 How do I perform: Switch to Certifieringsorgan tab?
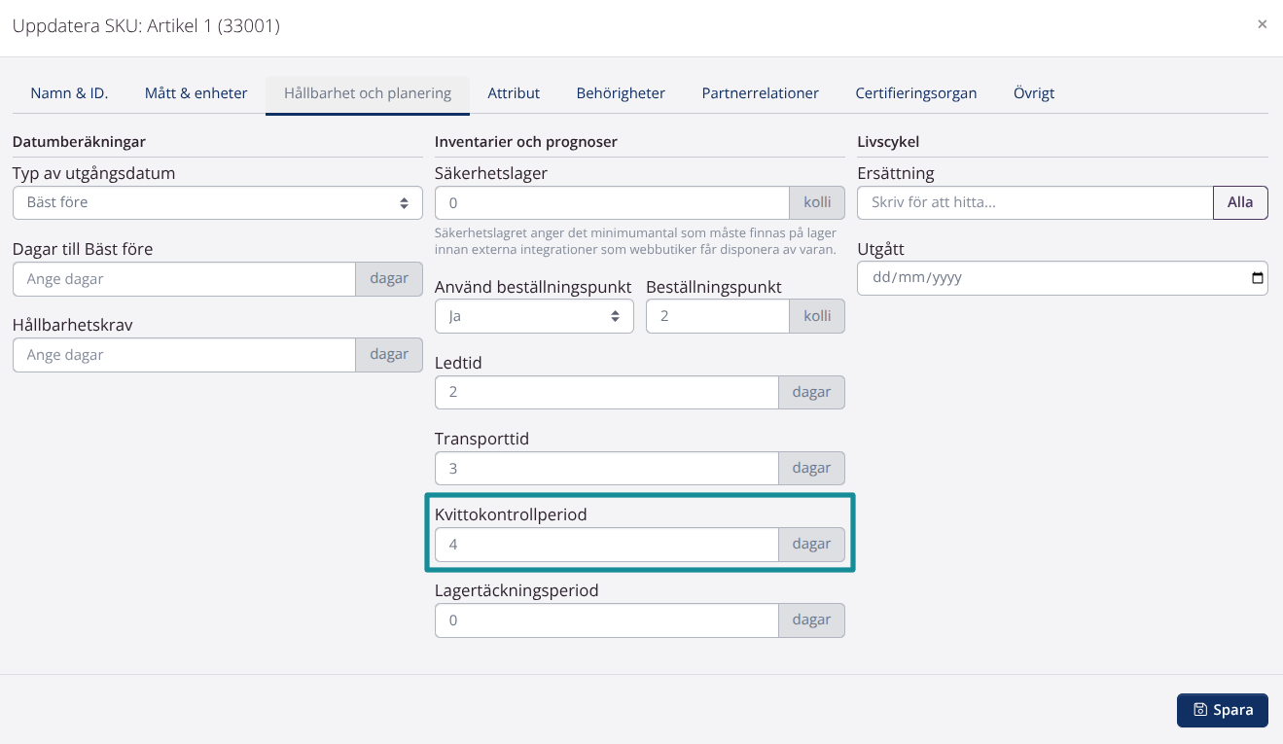click(916, 93)
